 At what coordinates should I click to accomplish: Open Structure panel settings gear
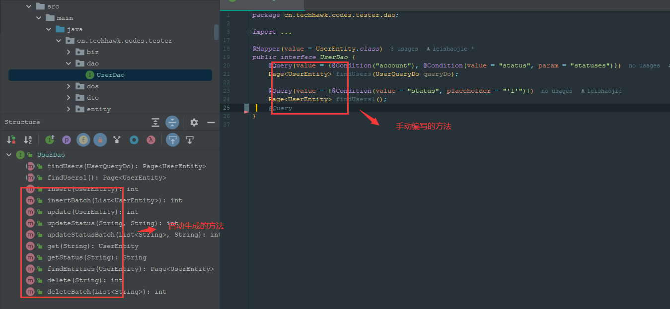click(194, 123)
